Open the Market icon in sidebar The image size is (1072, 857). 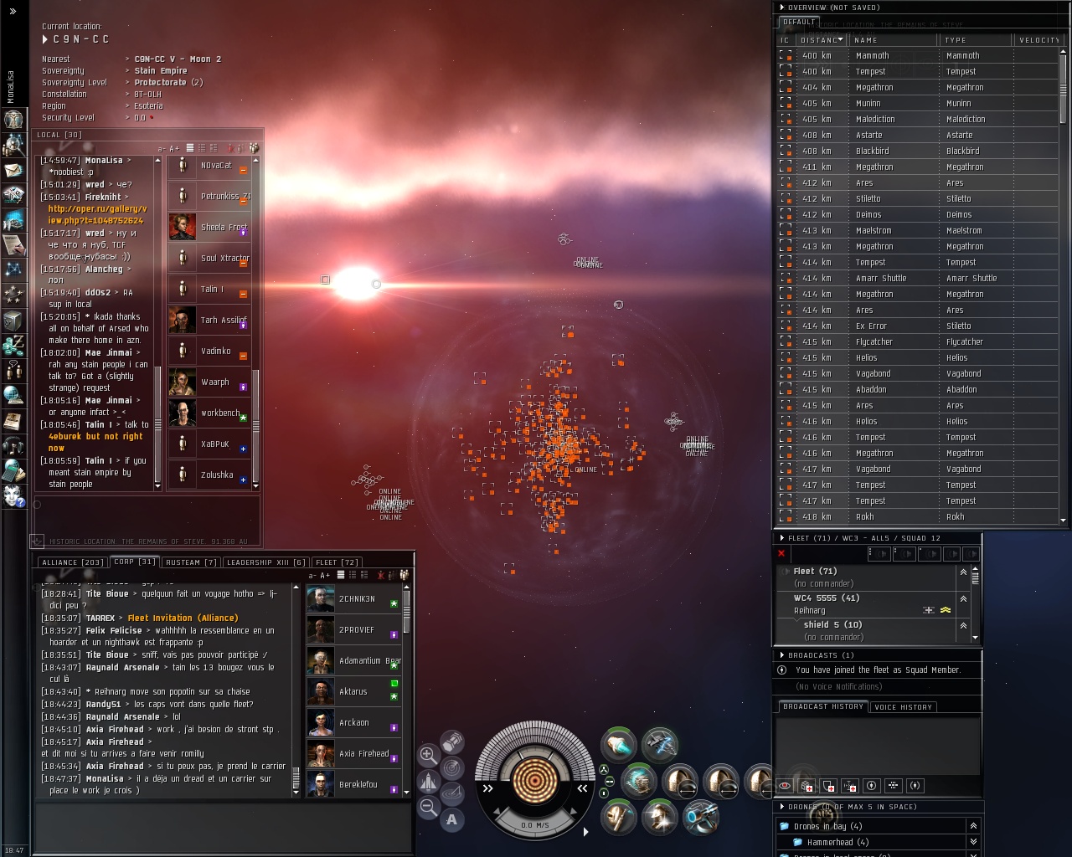pyautogui.click(x=13, y=220)
